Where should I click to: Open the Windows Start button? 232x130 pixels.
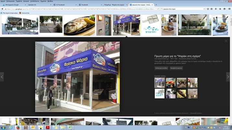[3, 128]
